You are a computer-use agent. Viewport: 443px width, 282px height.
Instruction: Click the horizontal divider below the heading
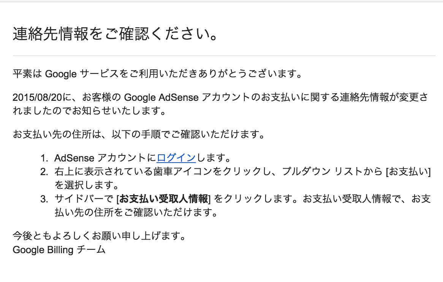pos(224,56)
